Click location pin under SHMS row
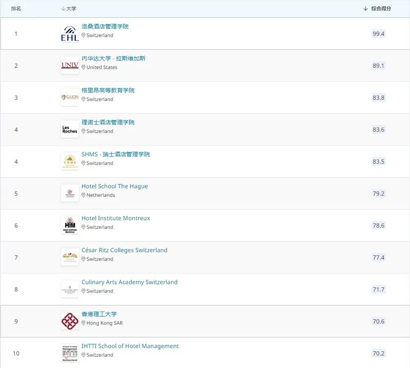Image resolution: width=410 pixels, height=368 pixels. point(83,163)
